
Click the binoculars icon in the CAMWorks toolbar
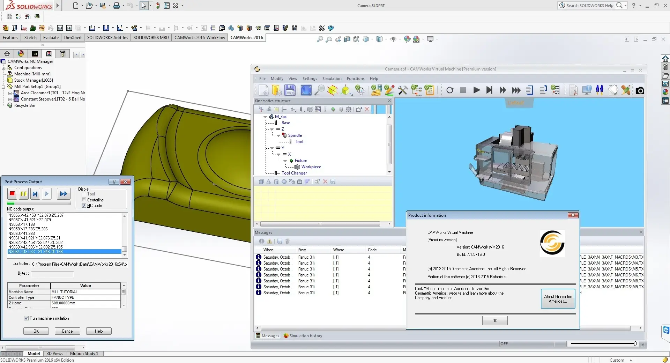pyautogui.click(x=295, y=28)
